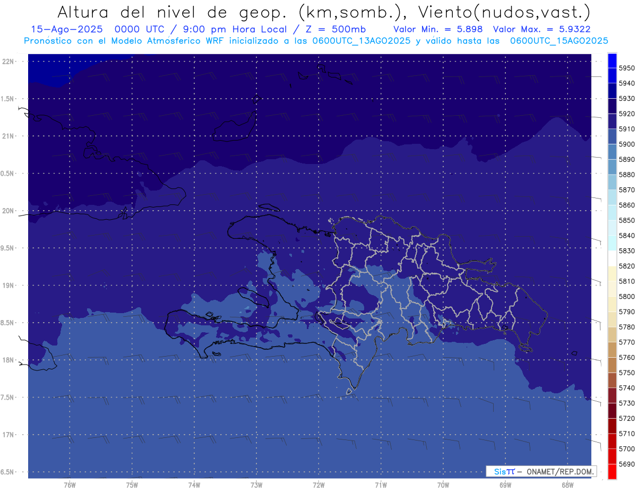This screenshot has height=492, width=637.
Task: Click the '70W' longitude label
Action: pos(443,485)
